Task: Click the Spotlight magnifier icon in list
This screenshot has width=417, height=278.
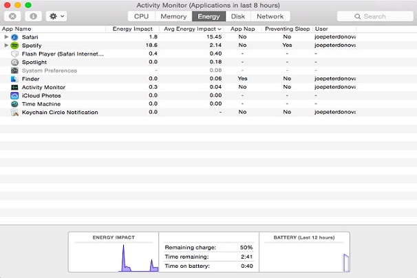Action: [x=15, y=62]
